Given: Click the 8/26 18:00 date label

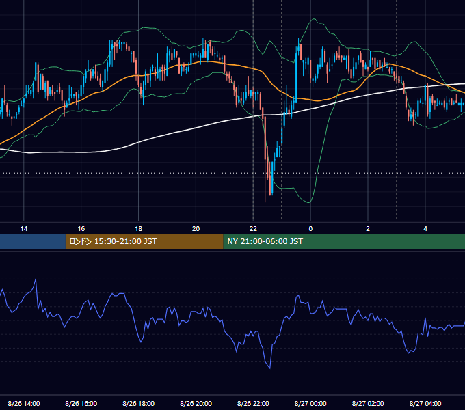Looking at the screenshot, I should [139, 403].
